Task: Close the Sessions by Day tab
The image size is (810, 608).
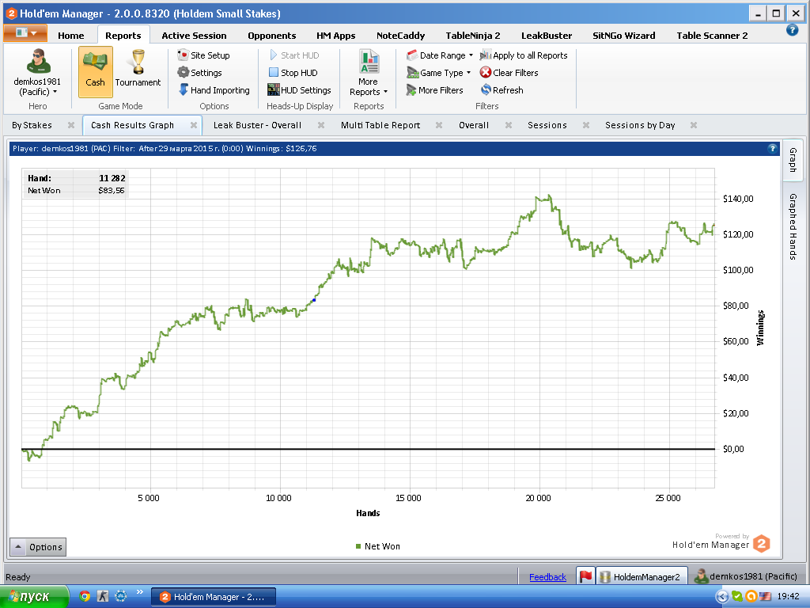Action: [x=694, y=125]
